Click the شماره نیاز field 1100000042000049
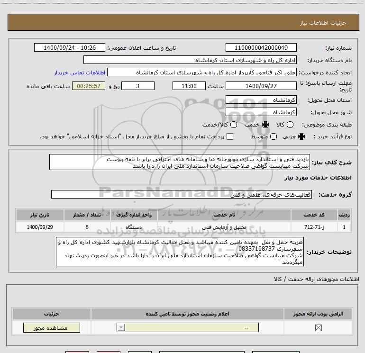The height and width of the screenshot is (353, 365). [x=261, y=47]
